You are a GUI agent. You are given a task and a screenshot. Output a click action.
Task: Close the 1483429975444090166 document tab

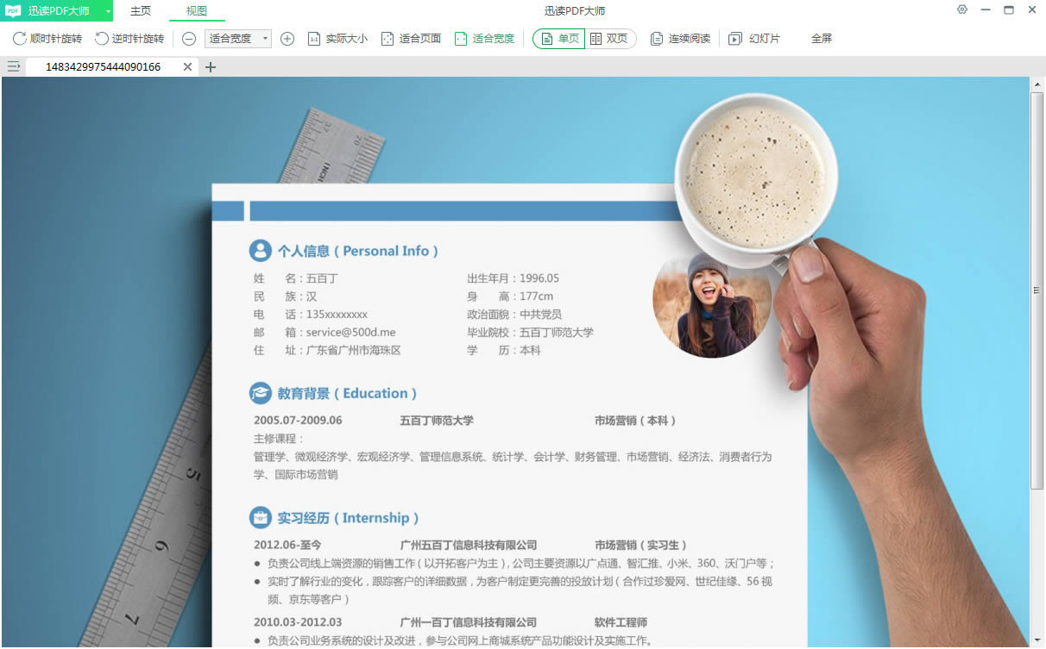[x=188, y=66]
